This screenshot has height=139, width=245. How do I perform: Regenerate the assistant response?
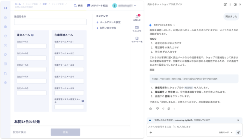pos(163,109)
